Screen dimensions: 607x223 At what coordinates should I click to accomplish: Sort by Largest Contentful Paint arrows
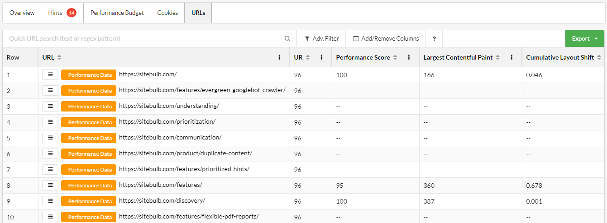[498, 57]
